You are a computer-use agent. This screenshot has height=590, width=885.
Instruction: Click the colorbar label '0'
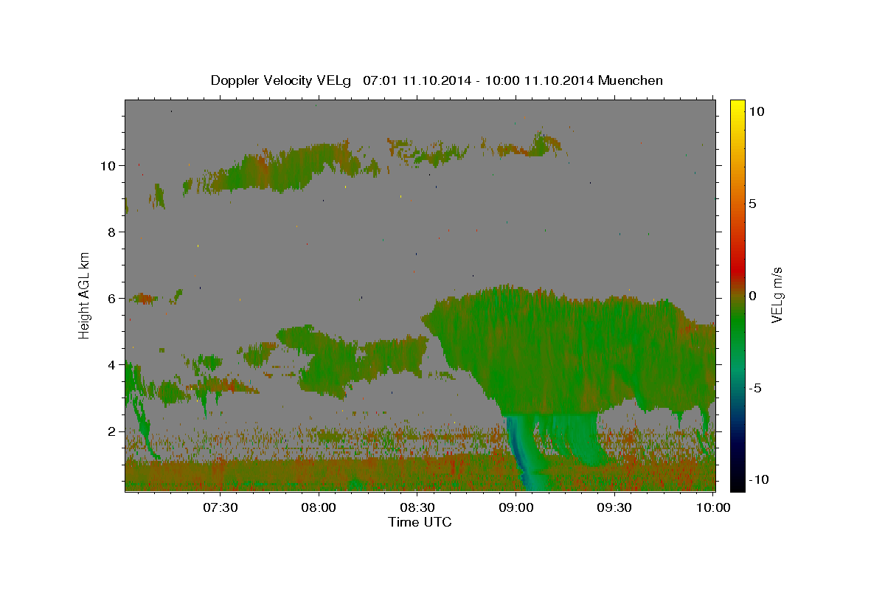(752, 296)
